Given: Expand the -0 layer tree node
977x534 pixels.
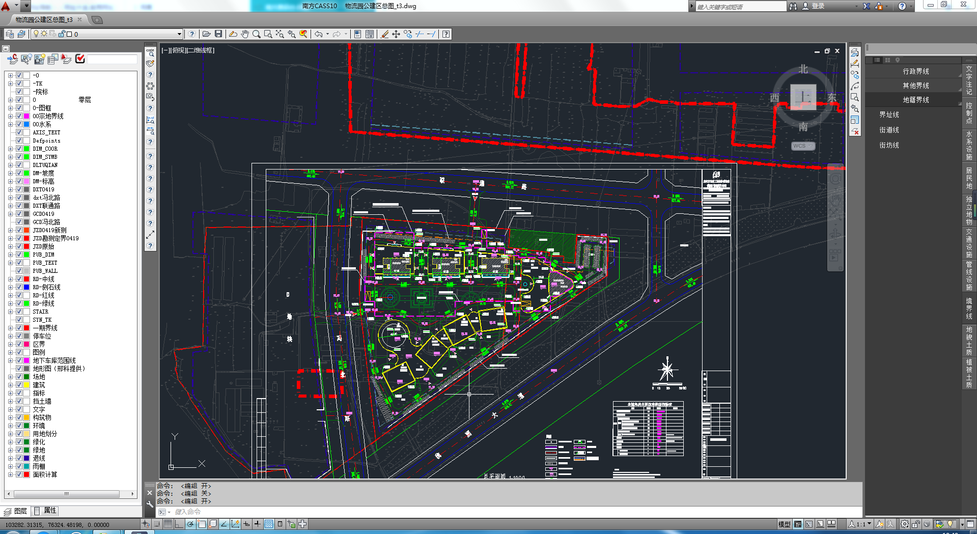Looking at the screenshot, I should [10, 75].
